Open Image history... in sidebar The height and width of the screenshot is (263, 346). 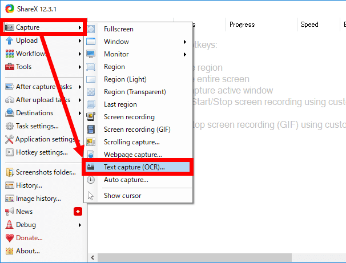tap(38, 199)
